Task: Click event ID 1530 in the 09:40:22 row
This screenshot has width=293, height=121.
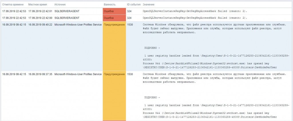Action: (130, 25)
